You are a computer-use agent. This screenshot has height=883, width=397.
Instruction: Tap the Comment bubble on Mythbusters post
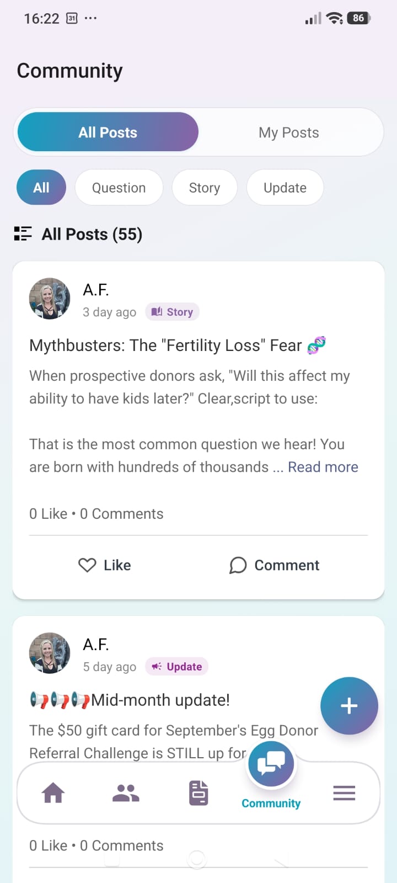238,565
